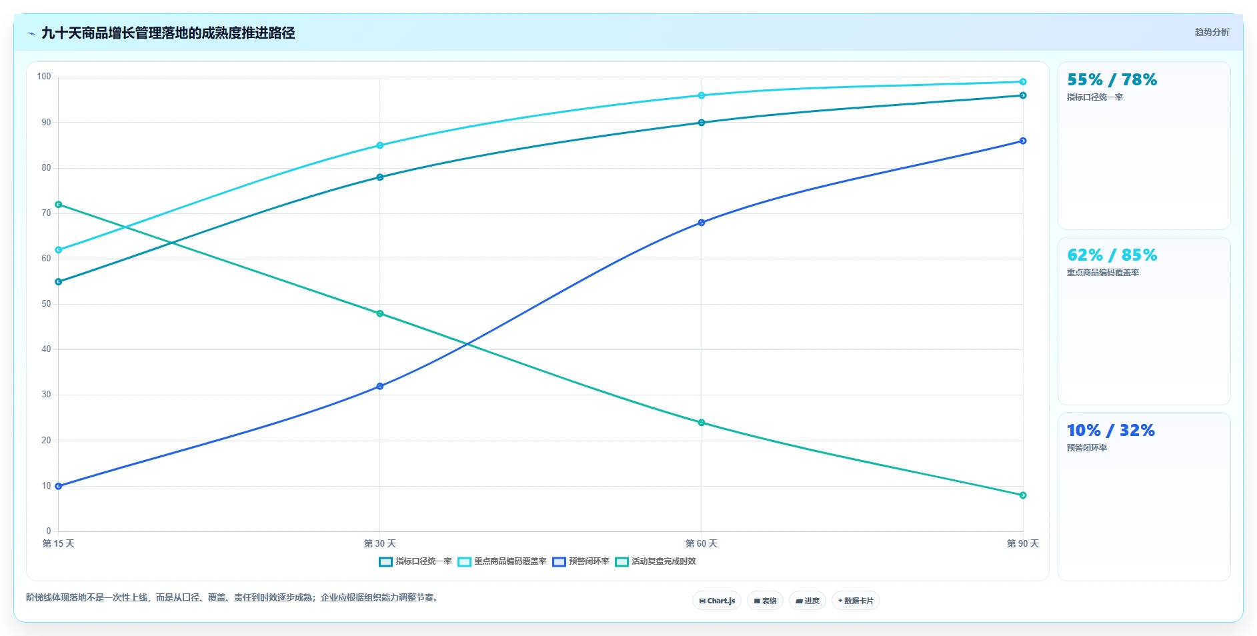Click the trend icon beside the chart title
Viewport: 1257px width, 636px height.
pyautogui.click(x=31, y=33)
